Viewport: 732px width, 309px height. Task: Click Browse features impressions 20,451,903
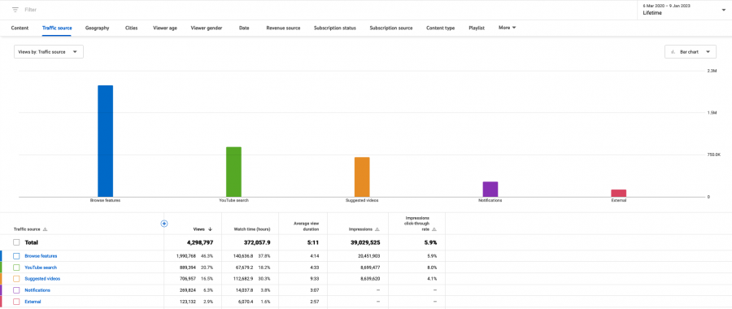[x=369, y=256]
